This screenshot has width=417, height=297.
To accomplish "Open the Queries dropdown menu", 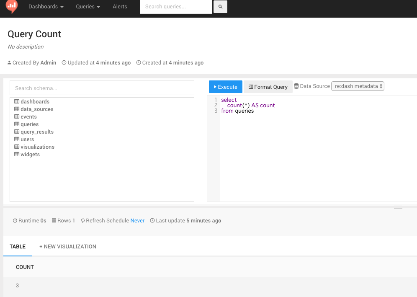I will point(88,7).
